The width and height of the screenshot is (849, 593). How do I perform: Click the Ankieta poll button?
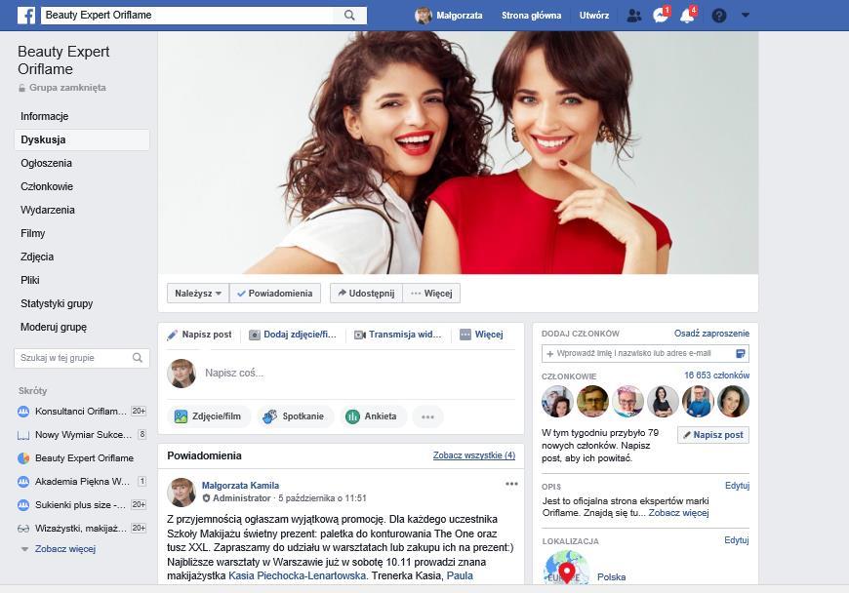pos(372,416)
